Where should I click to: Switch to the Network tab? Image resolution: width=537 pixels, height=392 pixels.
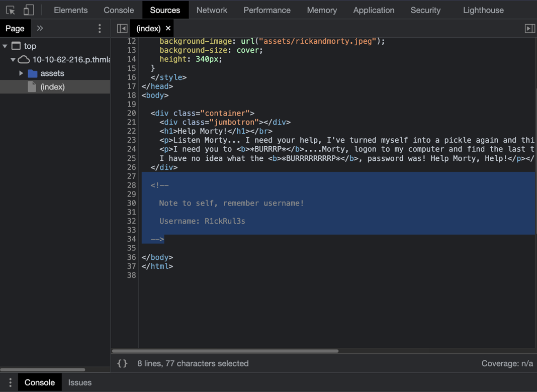coord(212,10)
